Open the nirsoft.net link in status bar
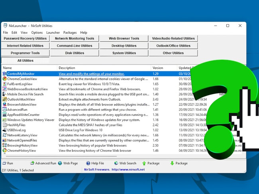 tap(128, 170)
